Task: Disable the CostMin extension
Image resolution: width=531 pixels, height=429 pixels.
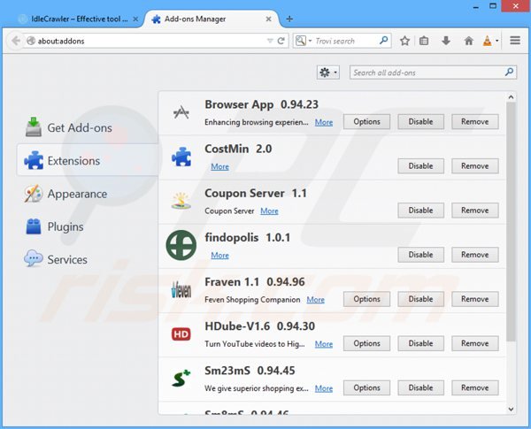Action: (420, 166)
